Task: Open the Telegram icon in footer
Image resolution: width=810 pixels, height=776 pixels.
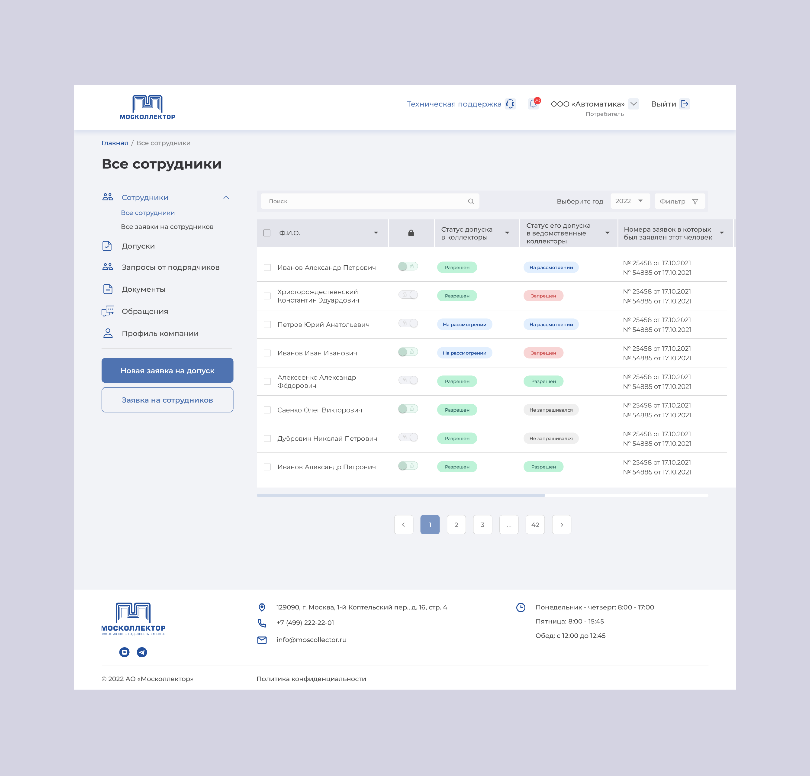Action: pyautogui.click(x=142, y=652)
